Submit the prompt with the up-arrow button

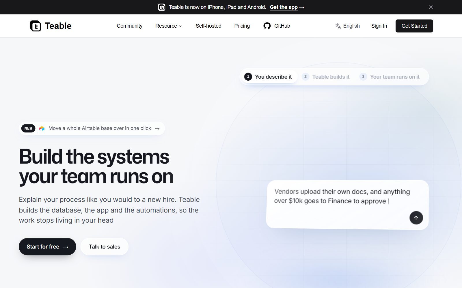coord(416,218)
